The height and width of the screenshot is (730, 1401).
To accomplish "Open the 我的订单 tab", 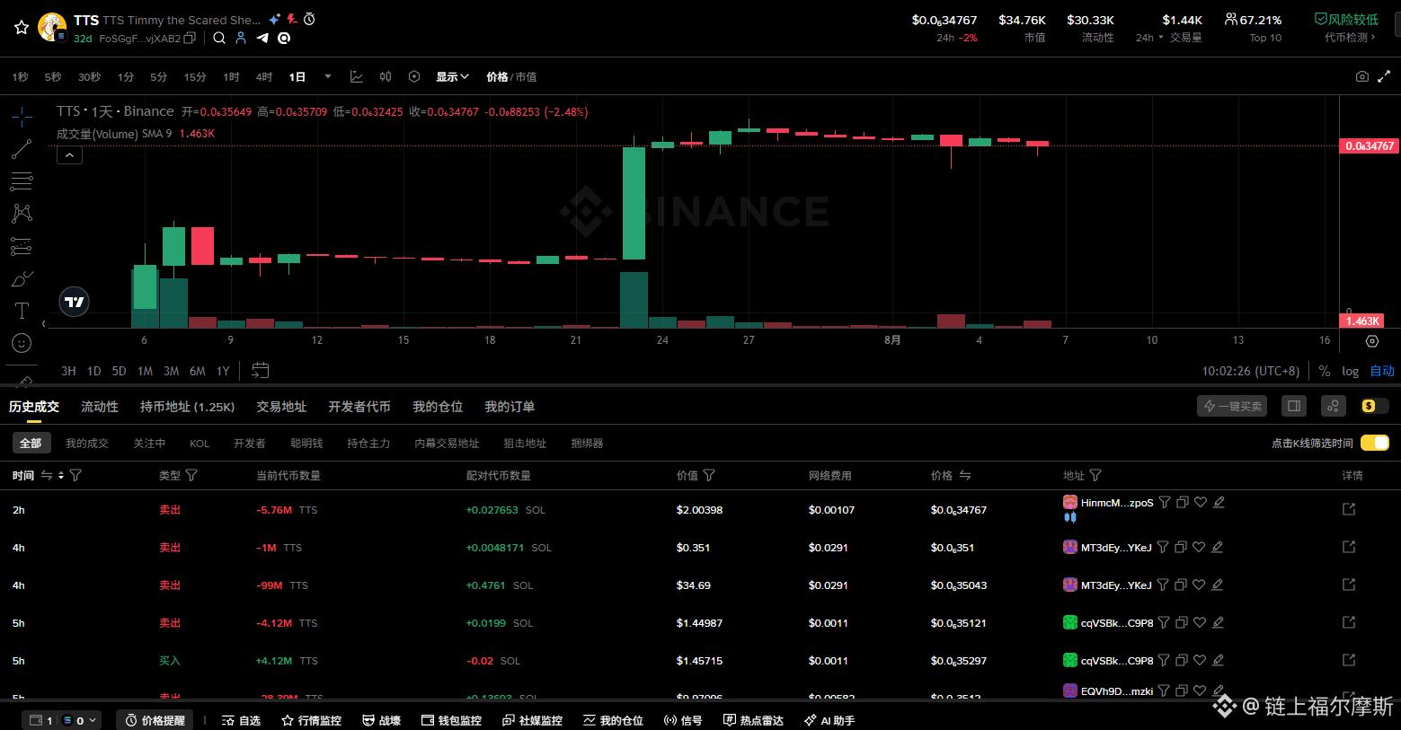I will point(510,407).
